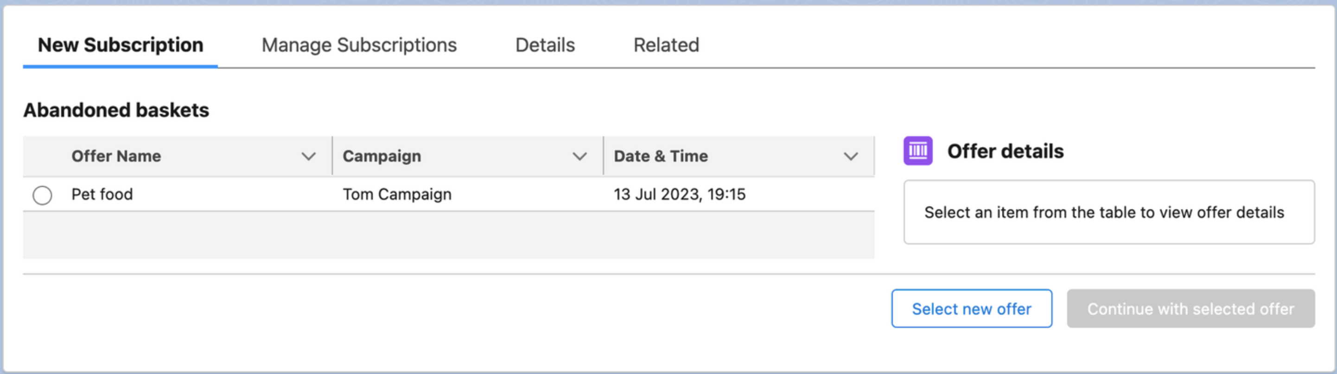Screen dimensions: 1337x374
Task: Click the Select new offer button
Action: click(x=971, y=309)
